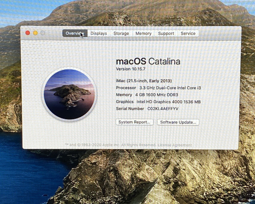Click serial number C02KL4AEFFYV

coord(163,109)
